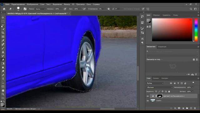200x113 pixels.
Task: Select the Blur tool
Action: pyautogui.click(x=3, y=67)
